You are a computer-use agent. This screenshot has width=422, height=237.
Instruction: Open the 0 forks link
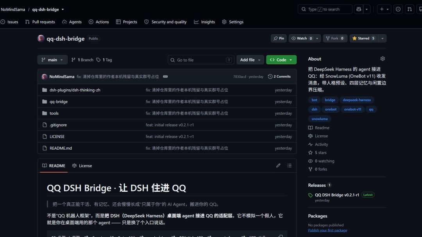click(x=318, y=169)
